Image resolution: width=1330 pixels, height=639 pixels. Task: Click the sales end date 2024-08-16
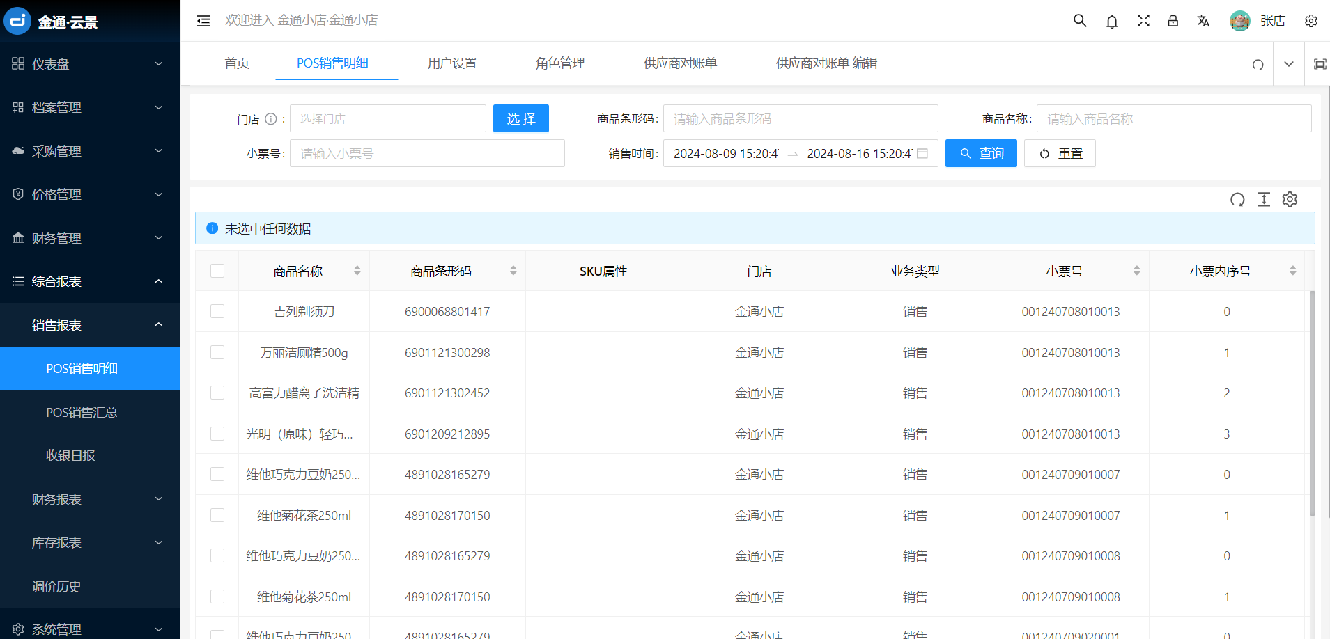tap(859, 153)
